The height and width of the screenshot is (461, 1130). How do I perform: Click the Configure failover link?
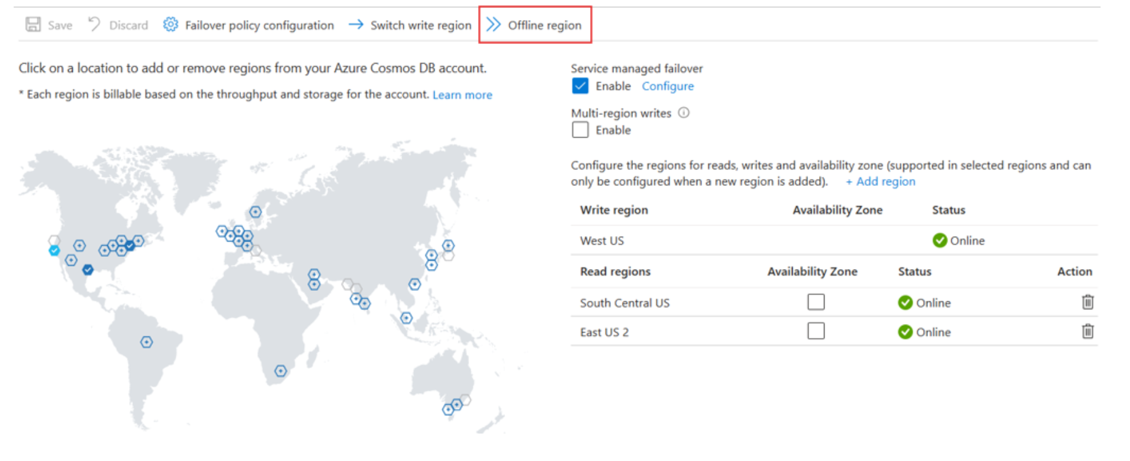(667, 86)
